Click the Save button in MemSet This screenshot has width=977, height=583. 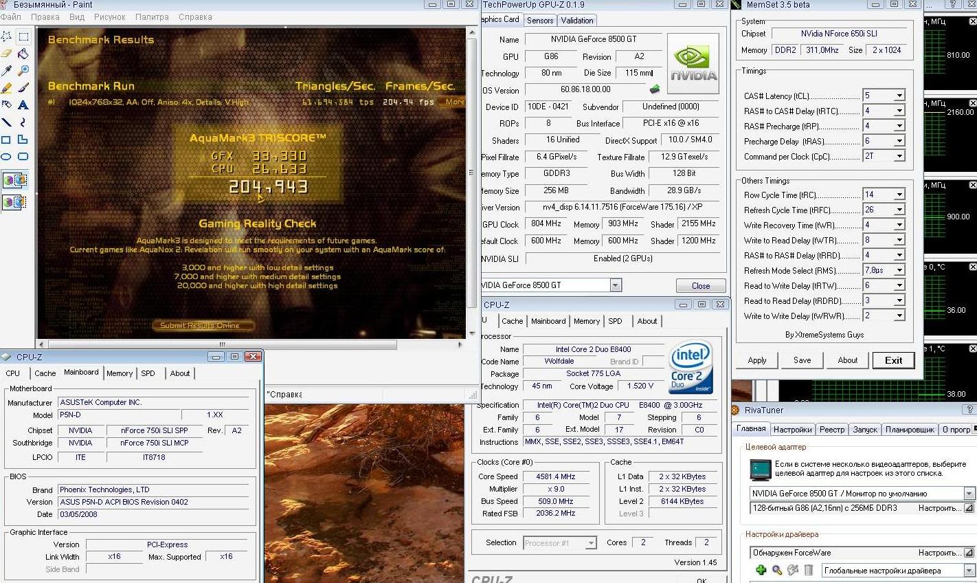[x=802, y=360]
